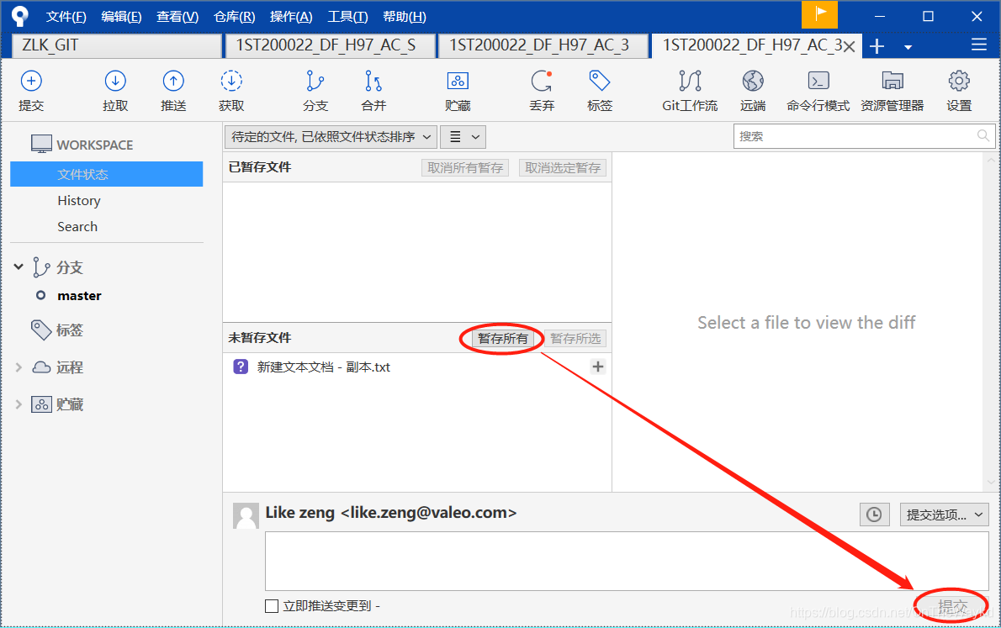
Task: Click the 获取 fetch toolbar icon
Action: coord(231,82)
